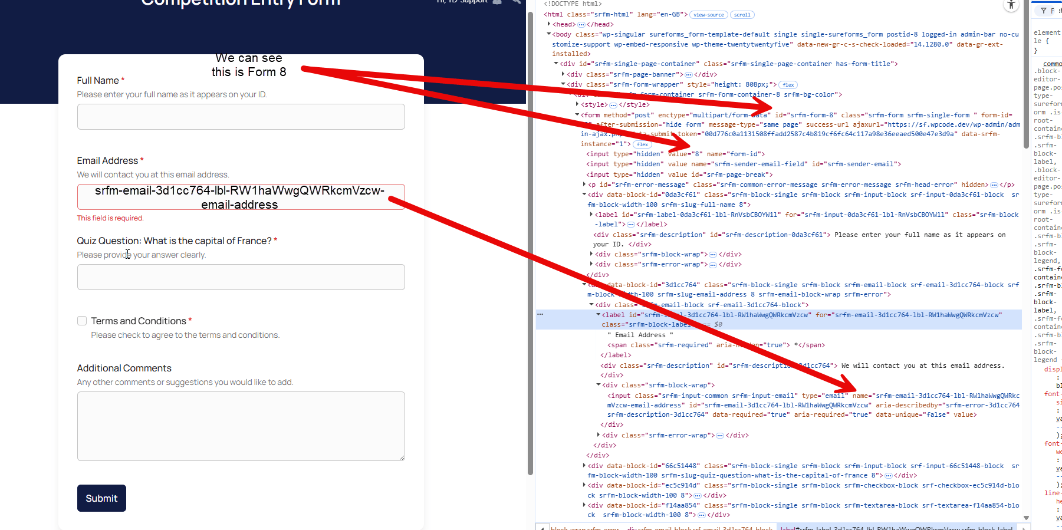
Task: Click the flex badge on srfm-form-wrapper div
Action: tap(788, 85)
